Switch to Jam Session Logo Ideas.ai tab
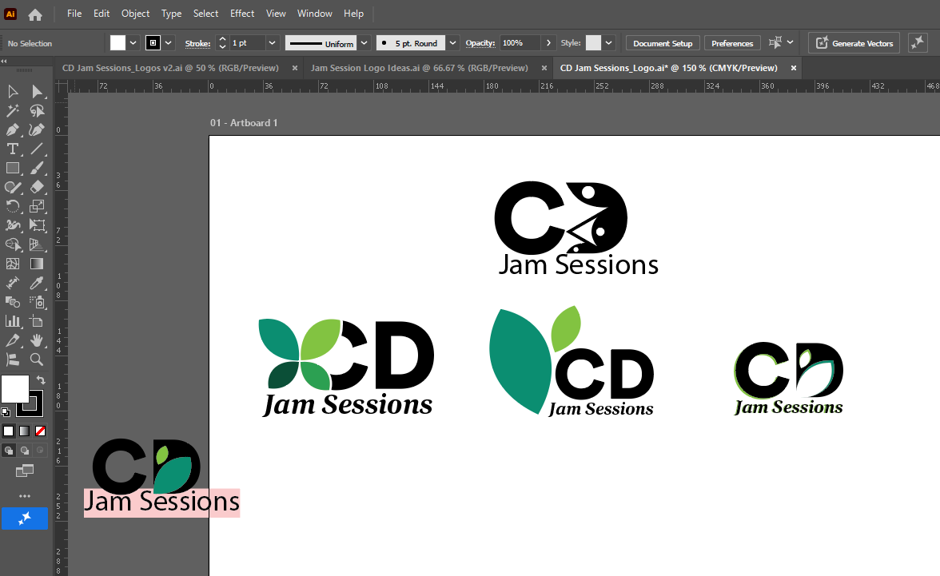 (x=420, y=68)
